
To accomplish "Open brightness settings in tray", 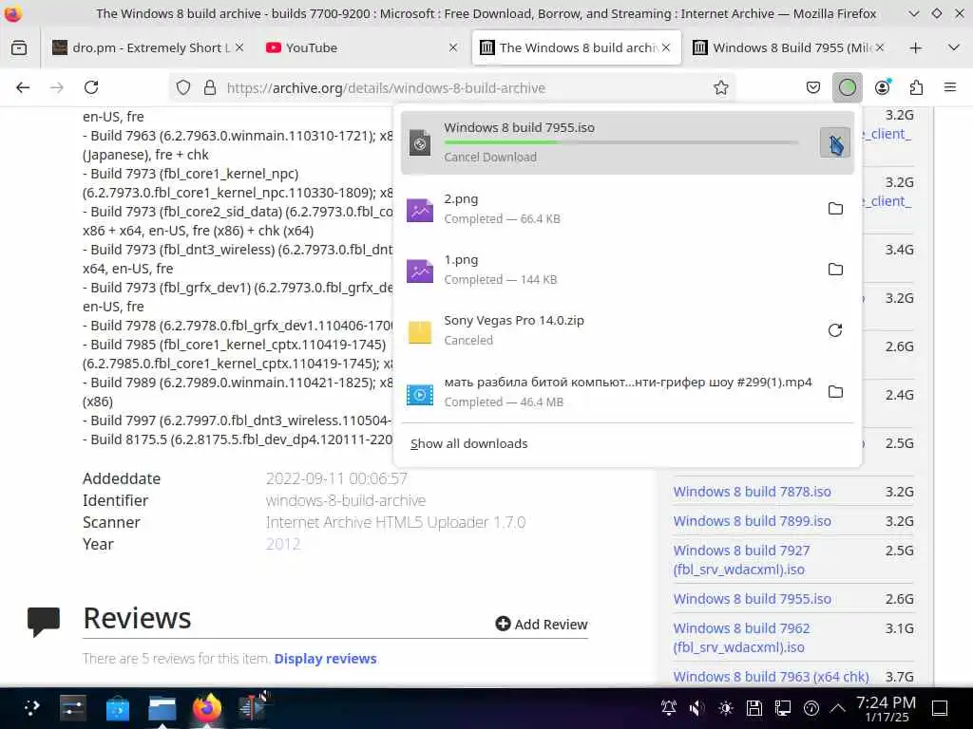I will pyautogui.click(x=725, y=708).
